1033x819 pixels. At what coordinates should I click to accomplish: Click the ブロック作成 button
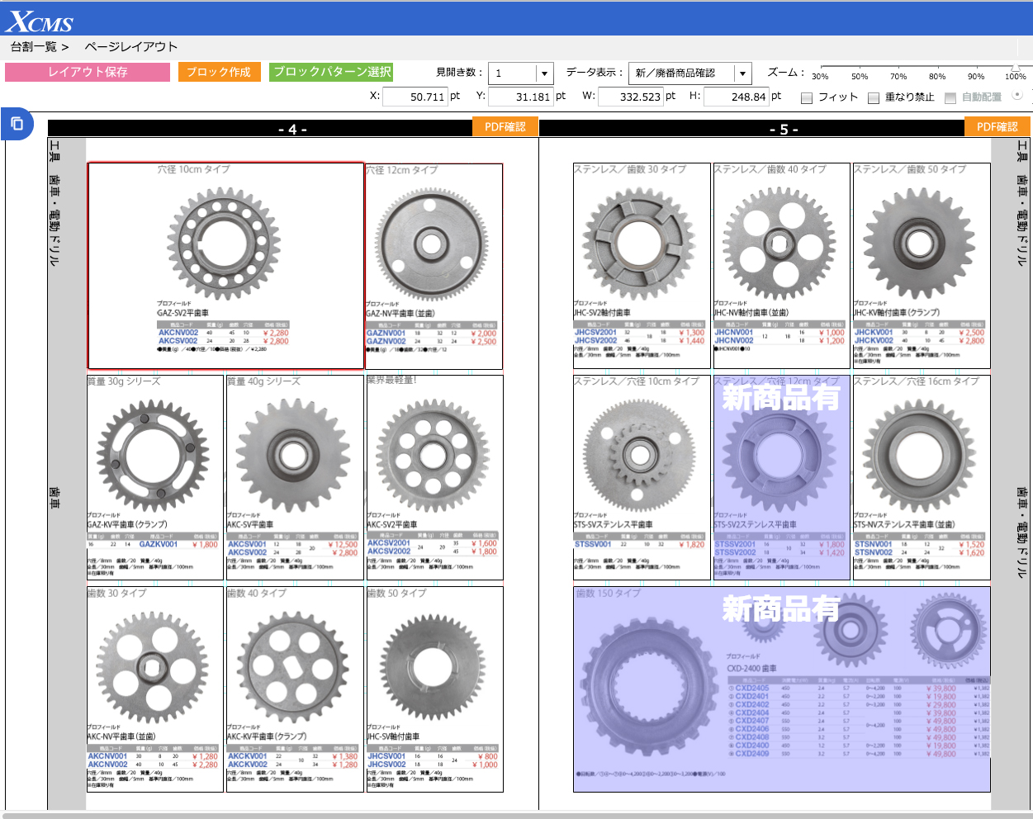pyautogui.click(x=220, y=72)
